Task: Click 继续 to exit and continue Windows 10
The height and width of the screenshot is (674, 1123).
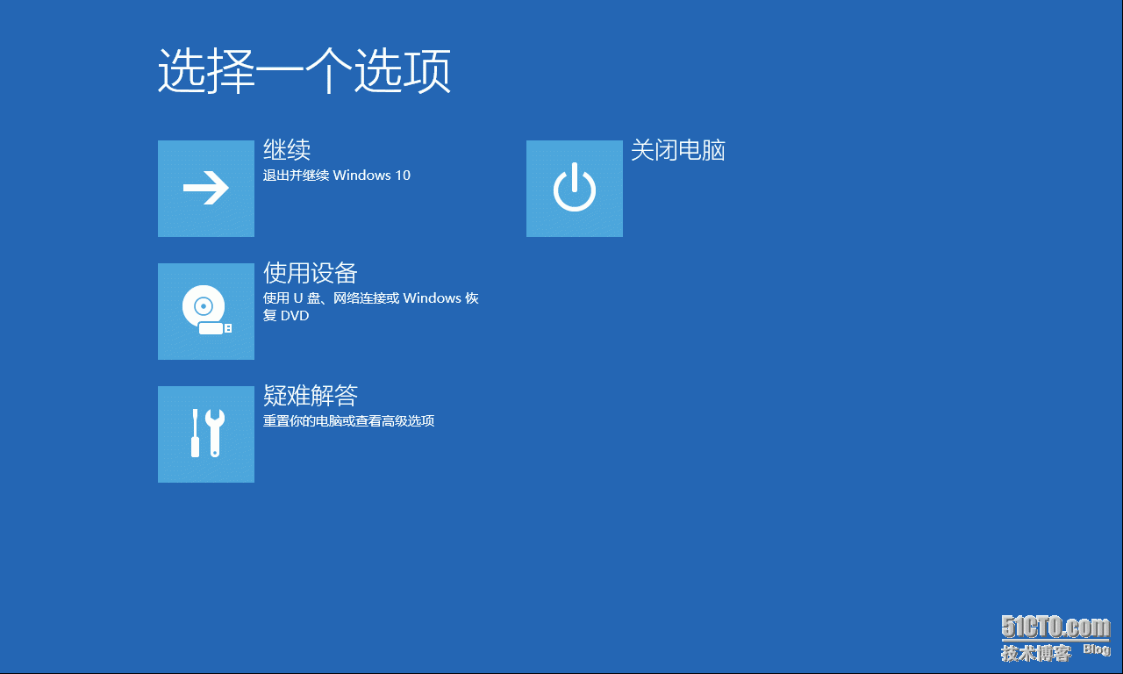Action: pos(286,150)
